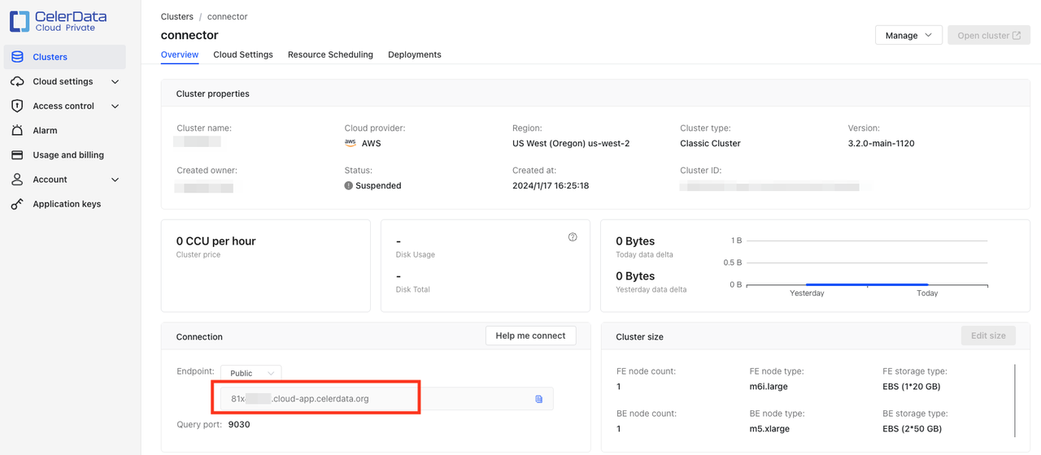Image resolution: width=1041 pixels, height=455 pixels.
Task: Click the Disk Usage help question icon
Action: pyautogui.click(x=573, y=237)
